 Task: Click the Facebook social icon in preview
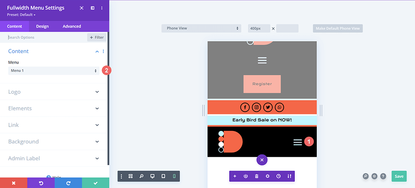coord(245,107)
